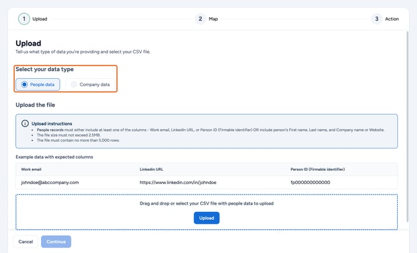Click the LinkedIn URL column header
The height and width of the screenshot is (253, 417).
click(151, 170)
